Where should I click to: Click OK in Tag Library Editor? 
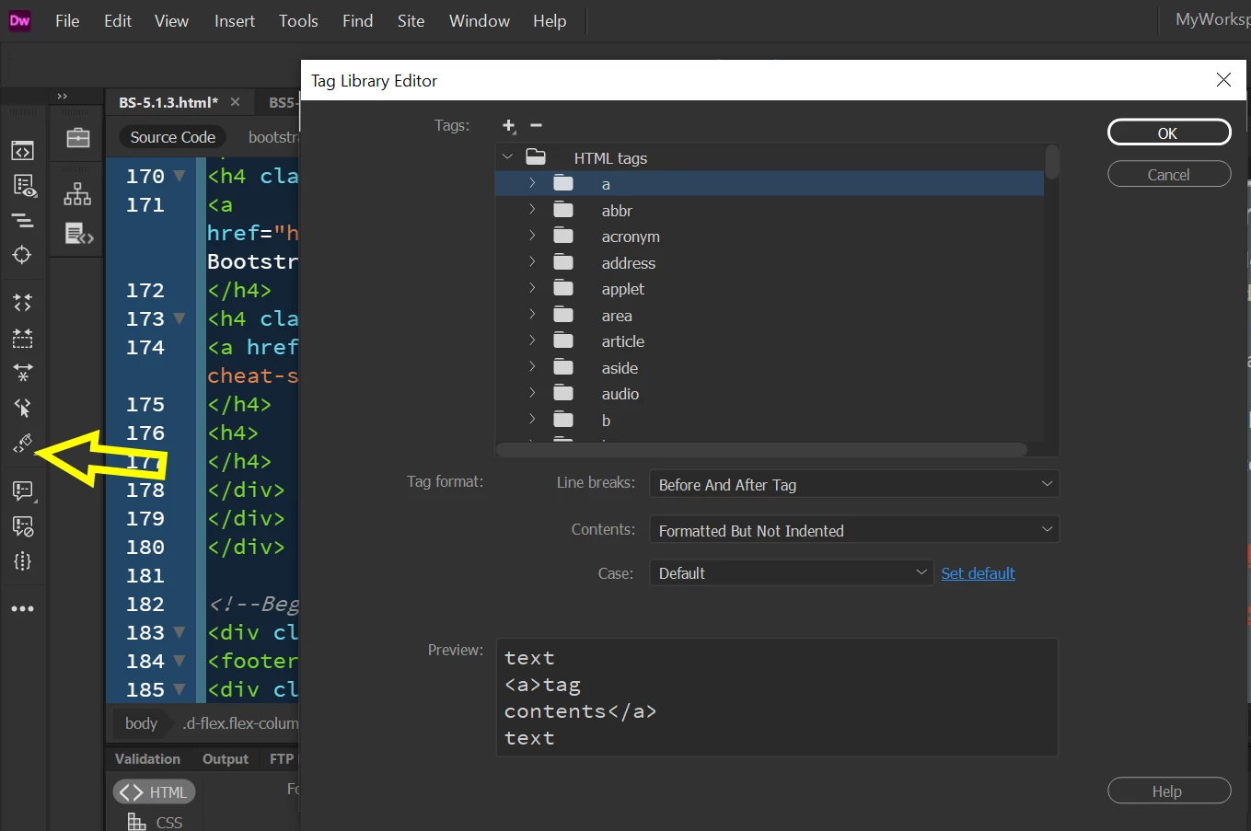coord(1168,133)
